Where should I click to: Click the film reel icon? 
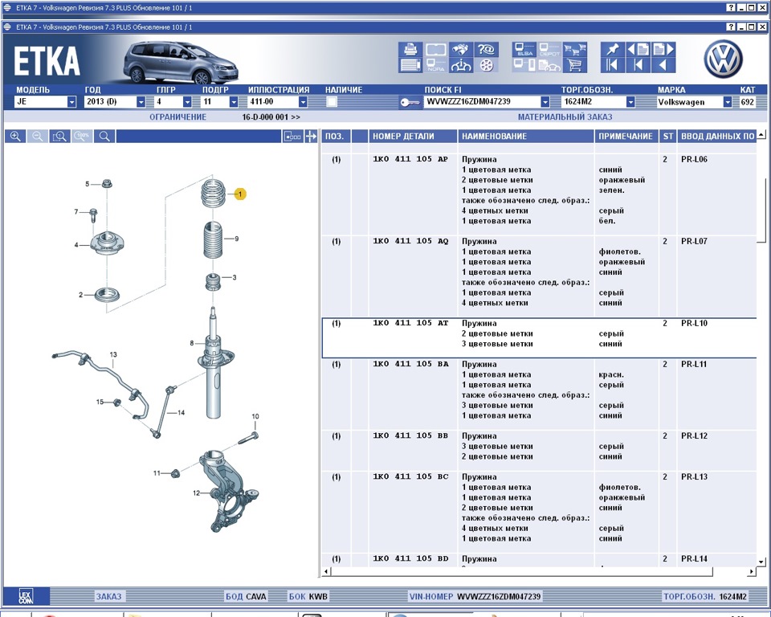(x=487, y=65)
